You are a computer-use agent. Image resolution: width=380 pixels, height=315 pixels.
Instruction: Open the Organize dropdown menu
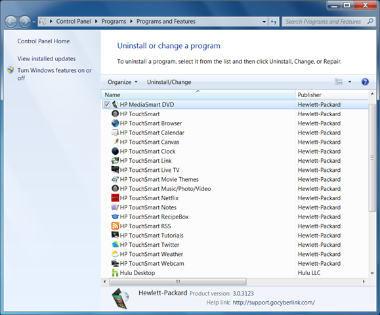(x=122, y=82)
